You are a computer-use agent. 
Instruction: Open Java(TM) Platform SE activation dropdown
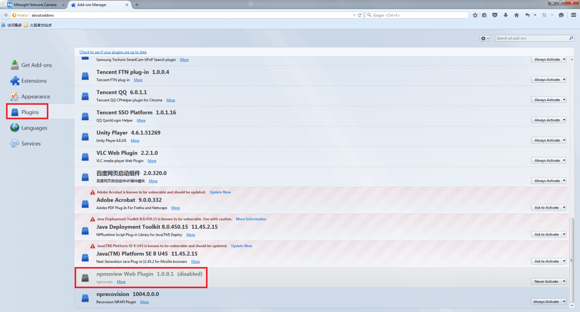(x=549, y=261)
